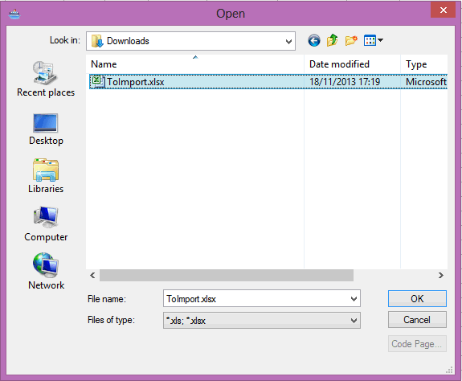Image resolution: width=462 pixels, height=381 pixels.
Task: Go up one folder level icon
Action: 332,40
